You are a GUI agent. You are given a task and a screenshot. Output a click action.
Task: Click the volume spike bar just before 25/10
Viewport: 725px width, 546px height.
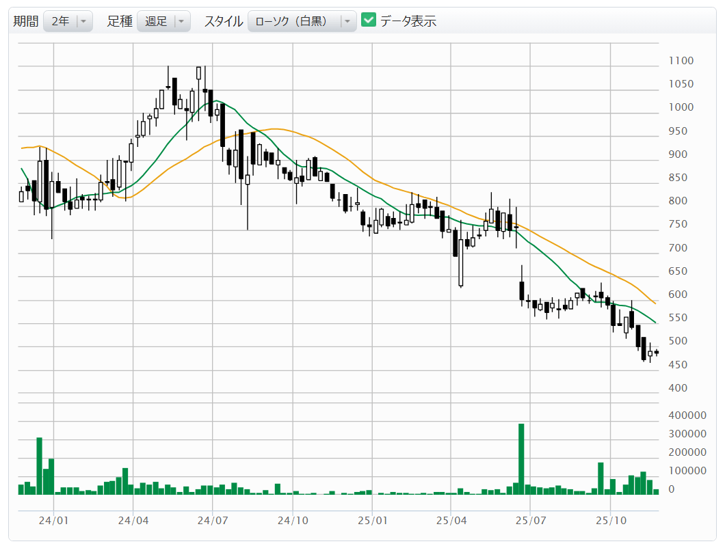[601, 478]
